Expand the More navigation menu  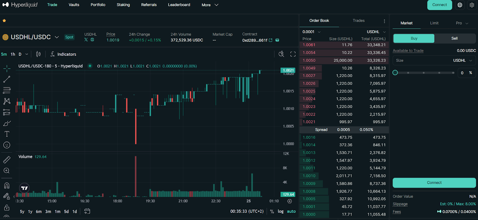(x=210, y=5)
